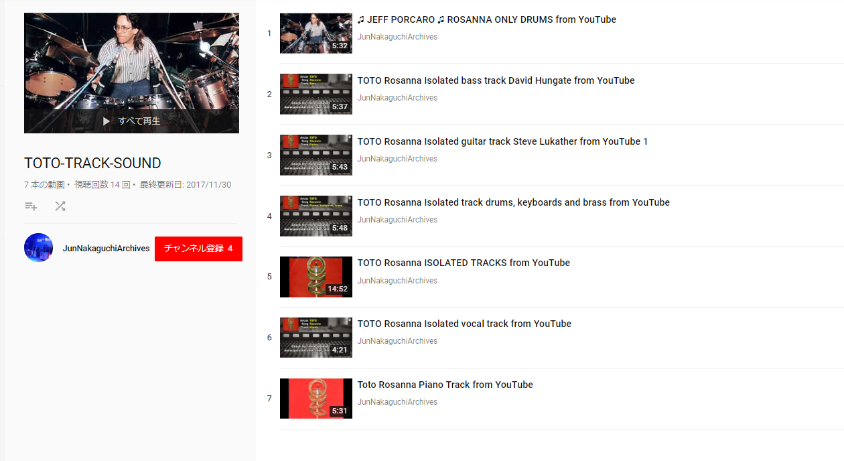Click the save playlist icon
The width and height of the screenshot is (844, 461).
[x=31, y=206]
